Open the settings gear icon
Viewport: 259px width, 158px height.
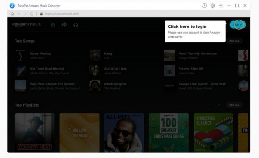pos(213,6)
